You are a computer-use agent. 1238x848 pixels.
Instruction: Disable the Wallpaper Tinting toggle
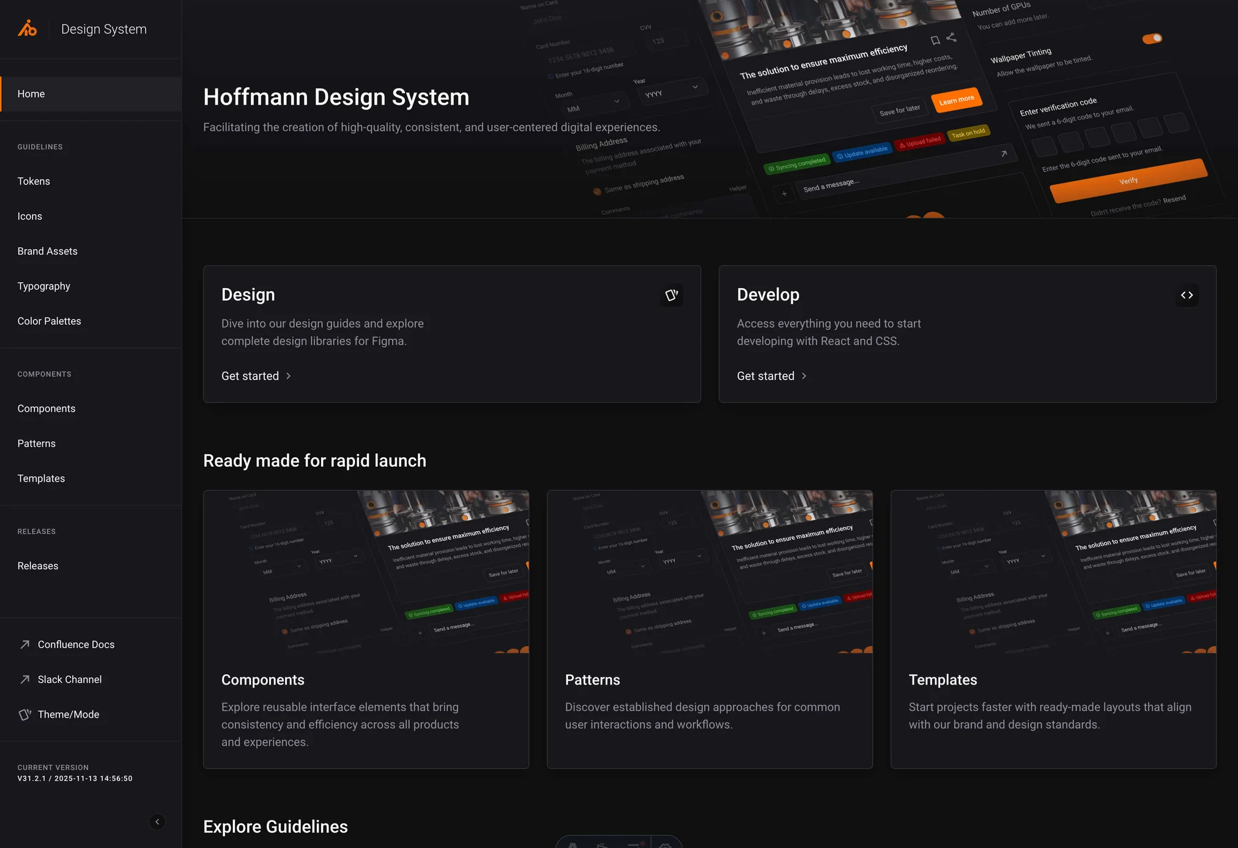coord(1152,38)
